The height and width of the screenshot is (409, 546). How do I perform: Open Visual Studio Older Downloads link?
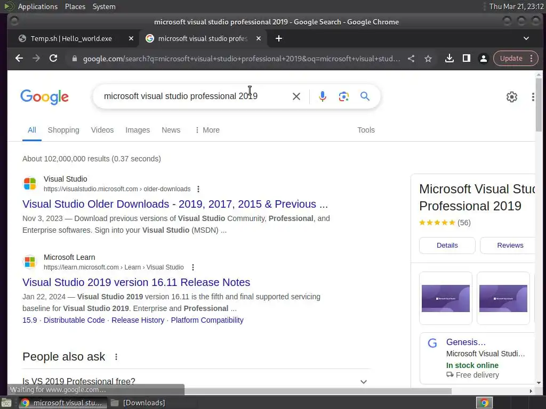(x=175, y=204)
